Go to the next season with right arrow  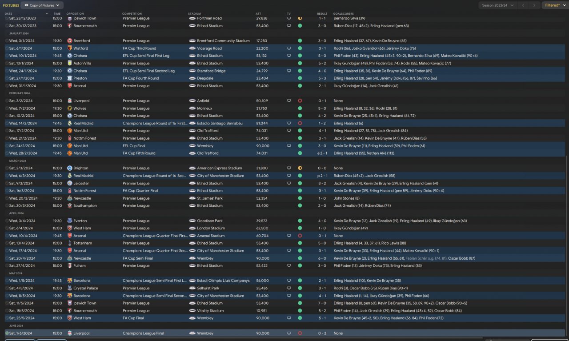tap(534, 5)
